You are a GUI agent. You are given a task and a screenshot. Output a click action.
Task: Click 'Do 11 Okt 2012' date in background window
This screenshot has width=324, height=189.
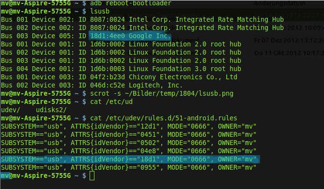click(x=289, y=53)
